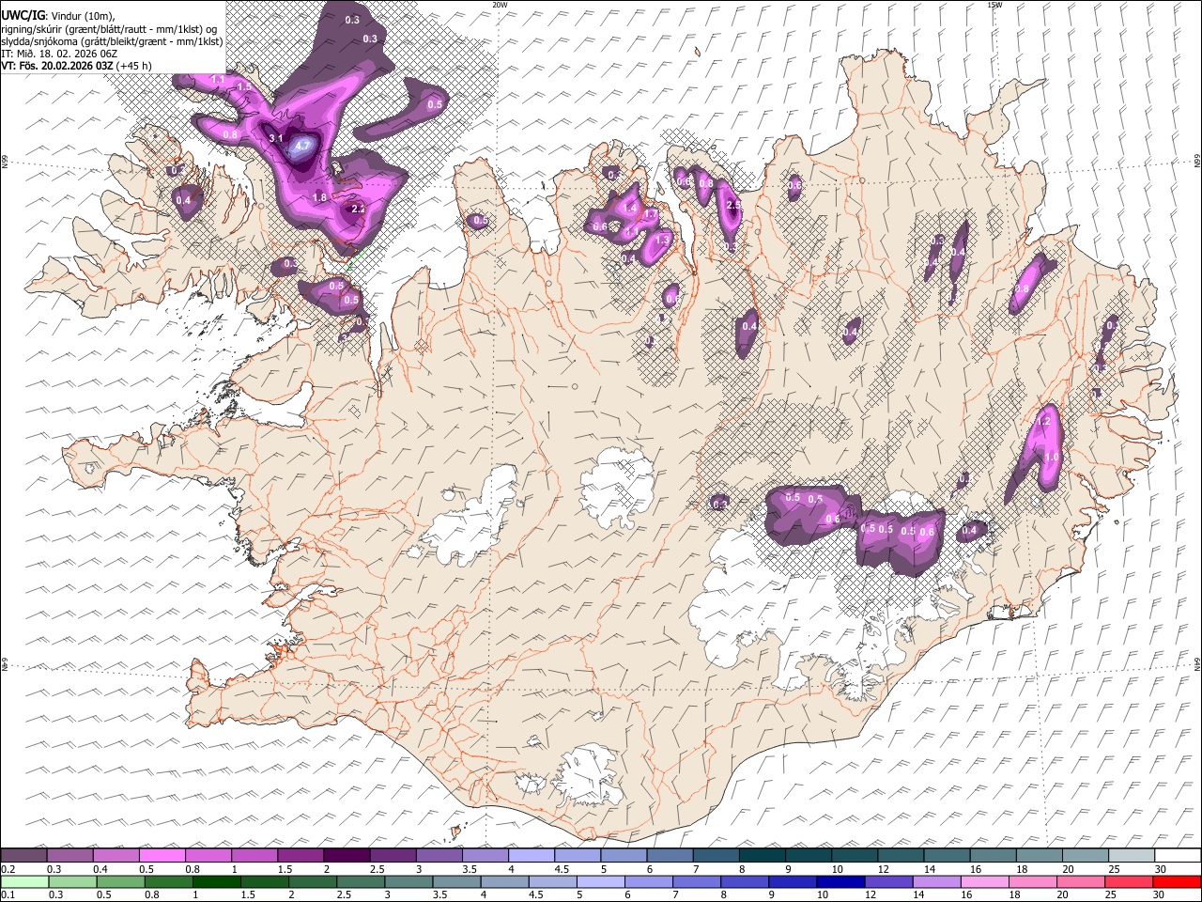The height and width of the screenshot is (902, 1202).
Task: Click the 20W longitude label
Action: (500, 5)
